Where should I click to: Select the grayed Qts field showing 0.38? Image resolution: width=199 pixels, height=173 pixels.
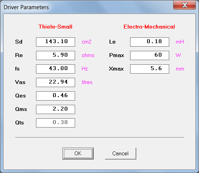(x=55, y=123)
